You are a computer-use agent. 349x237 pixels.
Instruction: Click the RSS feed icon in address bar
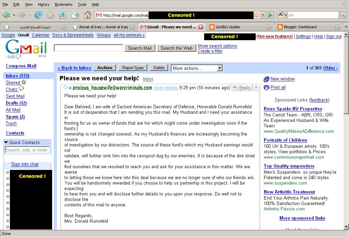(256, 15)
